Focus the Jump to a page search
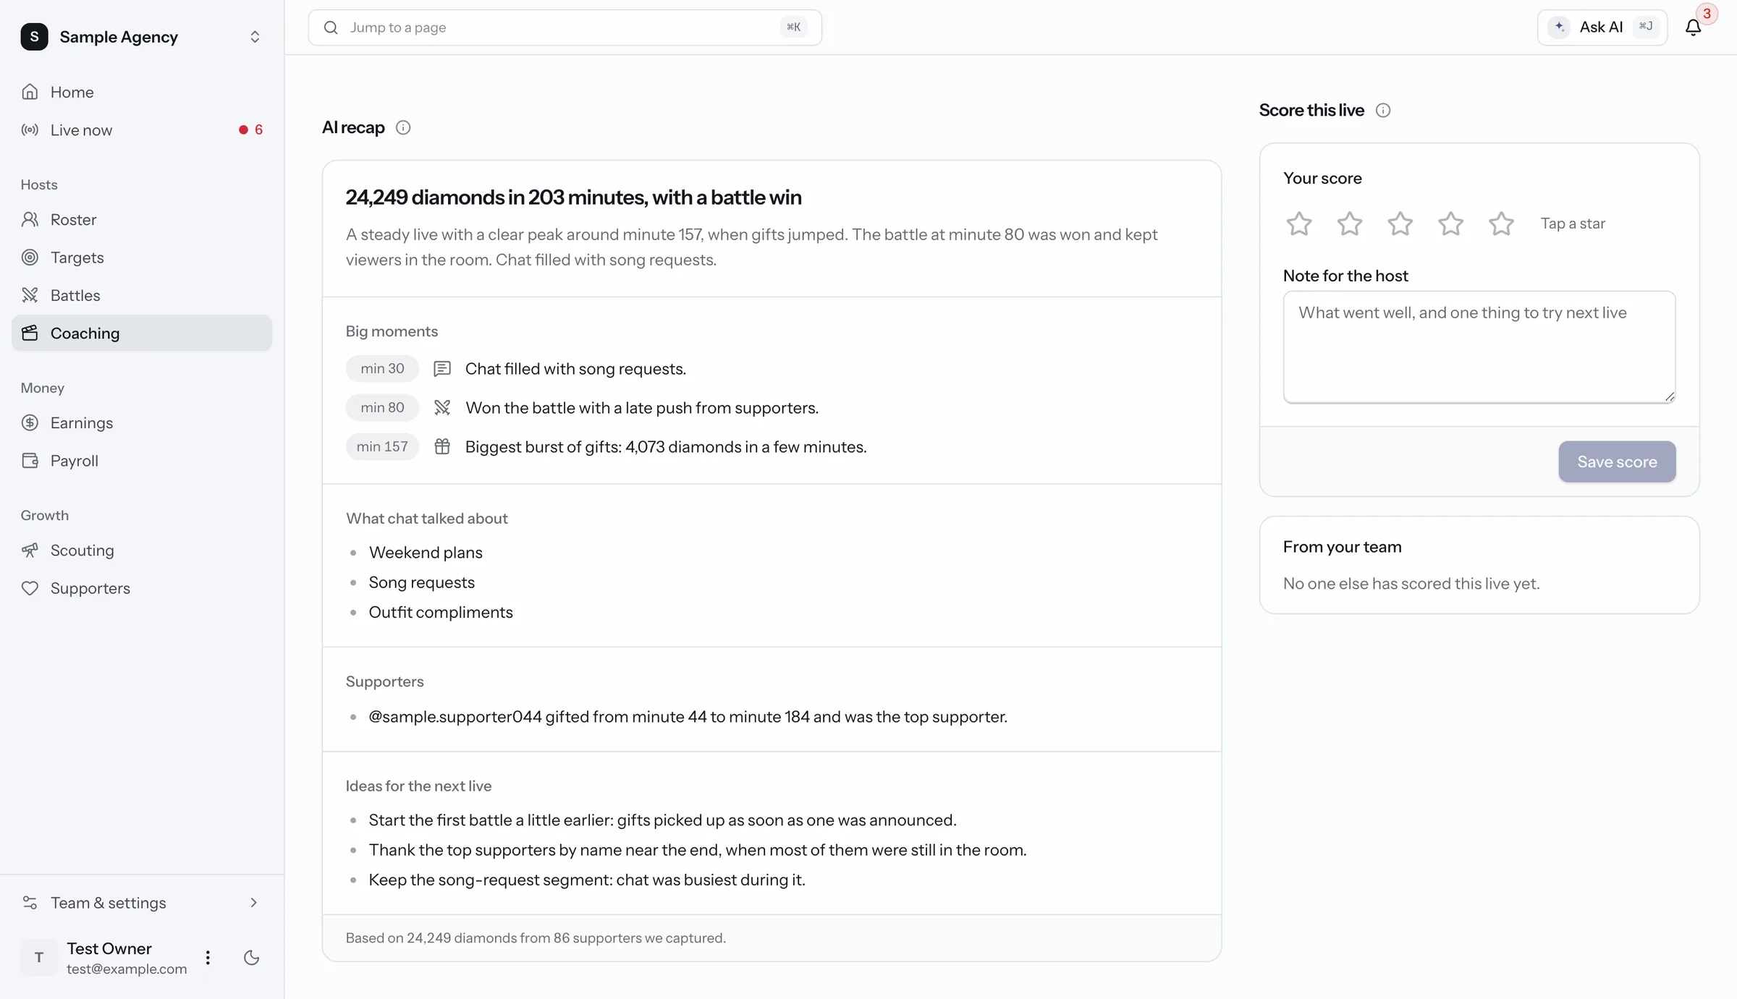Image resolution: width=1737 pixels, height=999 pixels. [x=565, y=27]
